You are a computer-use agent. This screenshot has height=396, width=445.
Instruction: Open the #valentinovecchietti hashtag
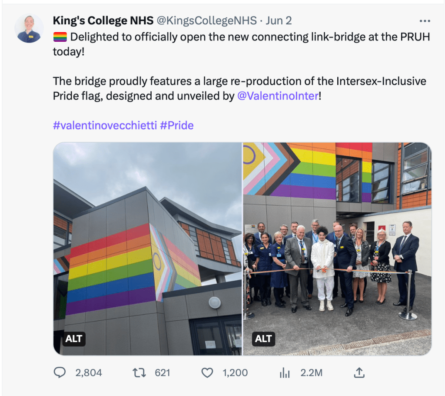pyautogui.click(x=105, y=126)
